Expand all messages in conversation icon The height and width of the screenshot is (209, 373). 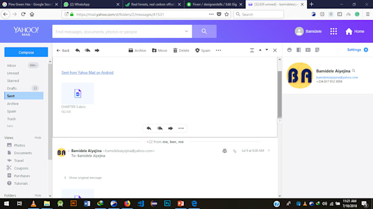pyautogui.click(x=252, y=50)
